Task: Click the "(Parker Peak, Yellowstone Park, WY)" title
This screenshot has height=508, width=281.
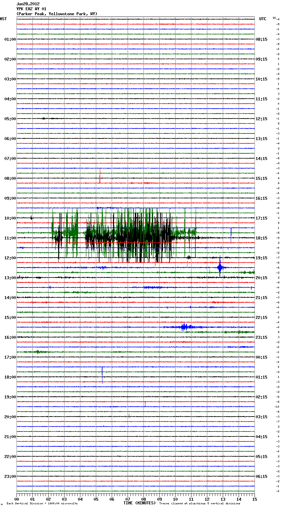Action: [57, 14]
